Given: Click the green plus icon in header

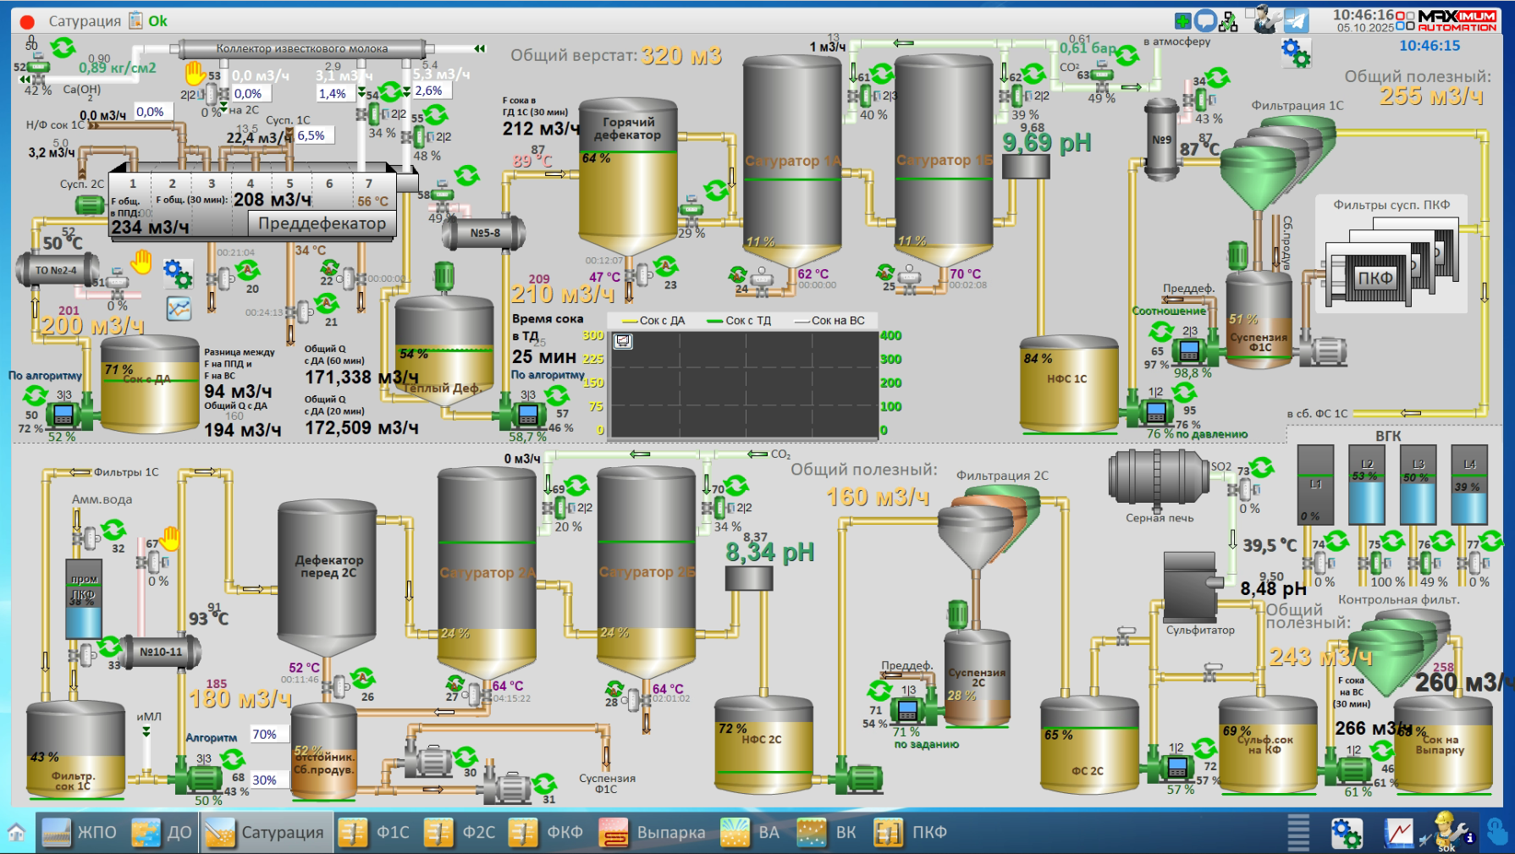Looking at the screenshot, I should pos(1183,21).
